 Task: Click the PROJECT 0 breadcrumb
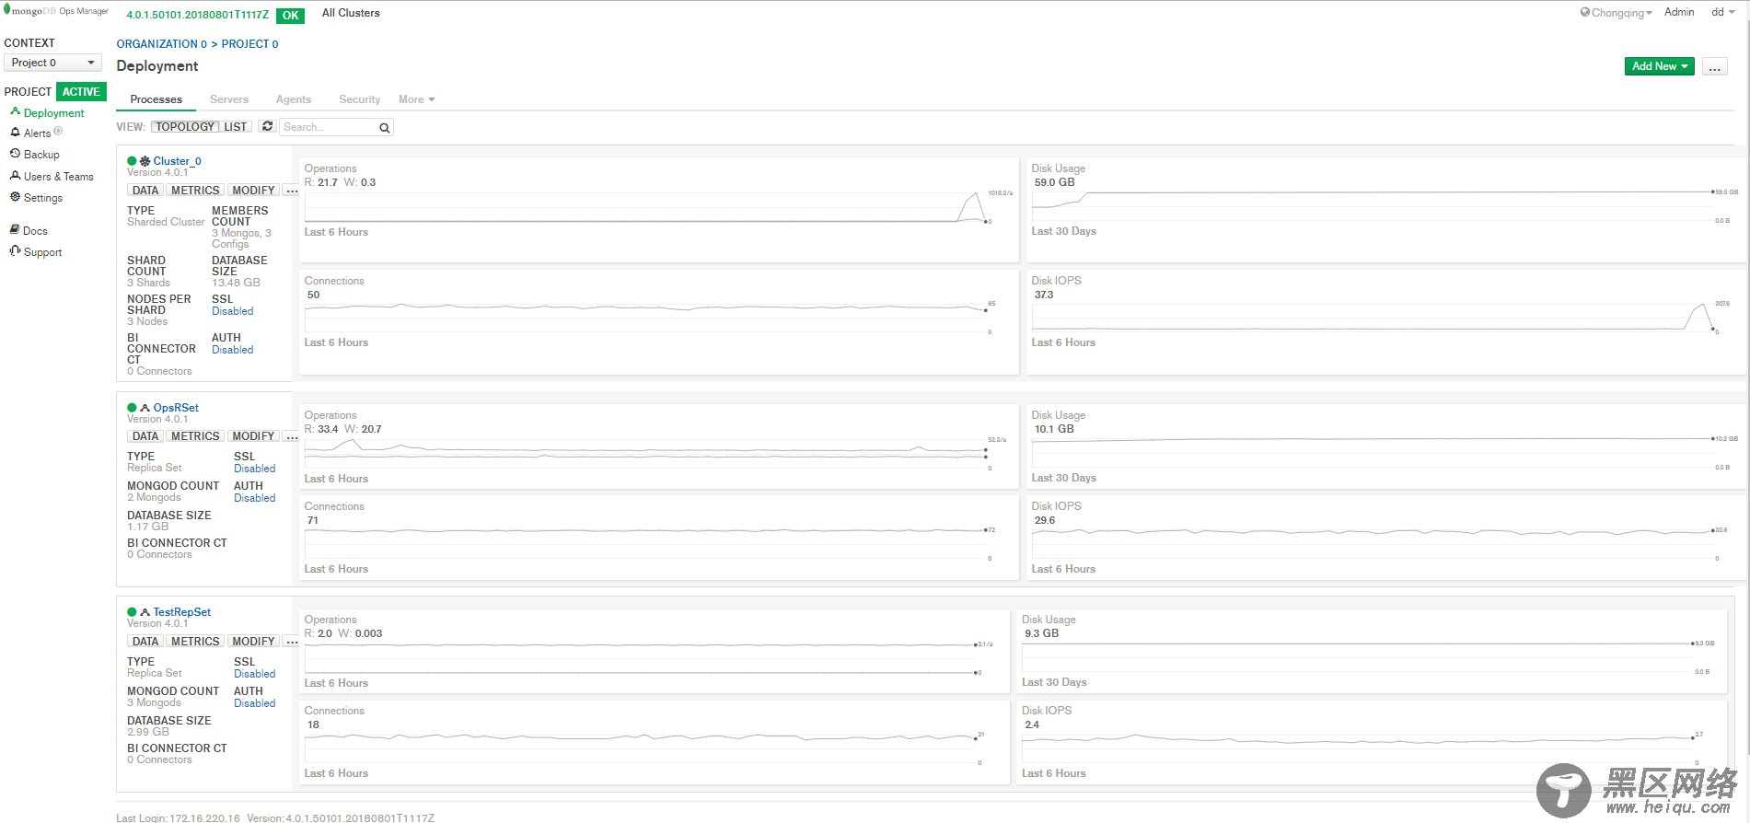pyautogui.click(x=249, y=44)
